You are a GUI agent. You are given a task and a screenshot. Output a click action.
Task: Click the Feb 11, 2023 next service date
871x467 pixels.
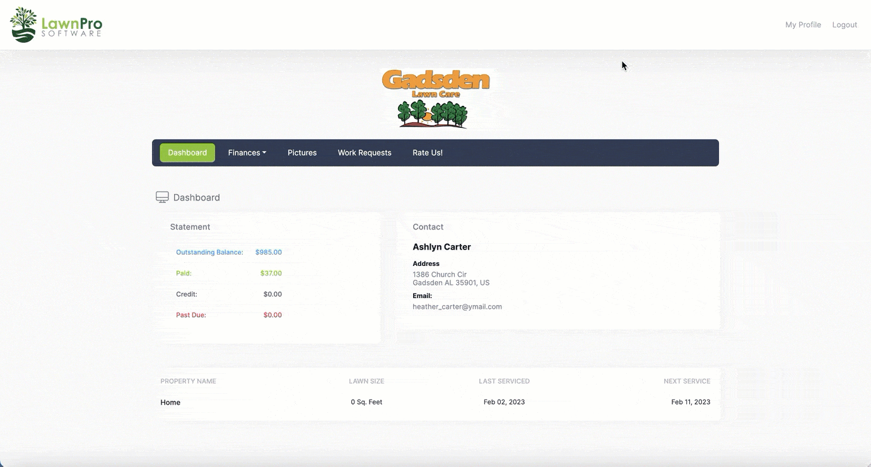[691, 402]
